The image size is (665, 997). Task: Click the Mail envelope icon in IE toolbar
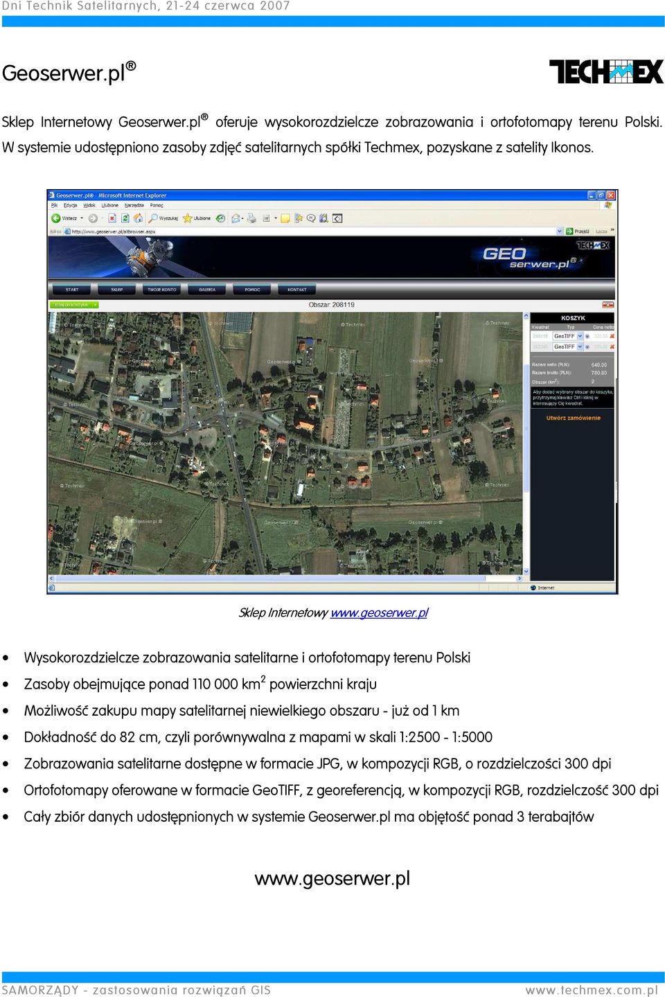[236, 218]
